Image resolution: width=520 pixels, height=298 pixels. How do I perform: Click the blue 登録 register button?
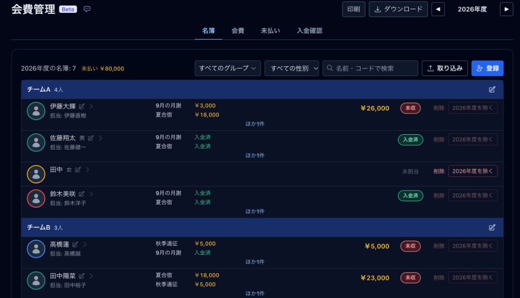click(487, 68)
